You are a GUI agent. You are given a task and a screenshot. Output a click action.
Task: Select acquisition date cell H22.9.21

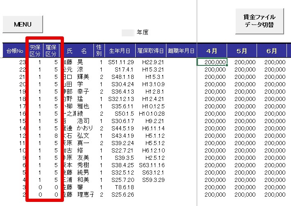pyautogui.click(x=153, y=62)
